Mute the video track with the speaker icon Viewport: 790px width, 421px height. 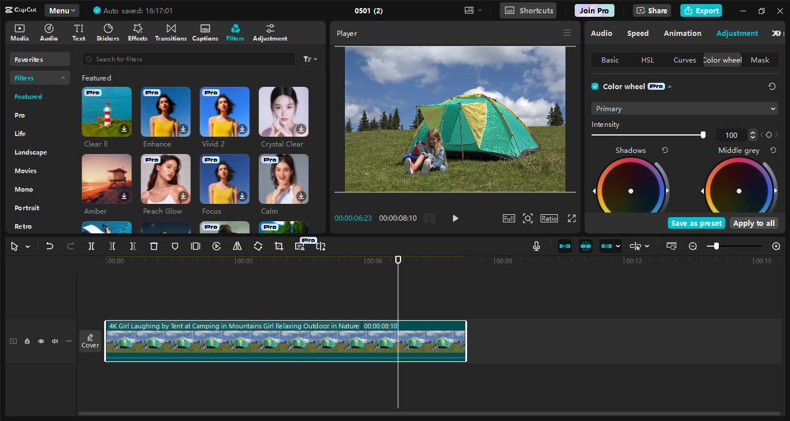[54, 341]
